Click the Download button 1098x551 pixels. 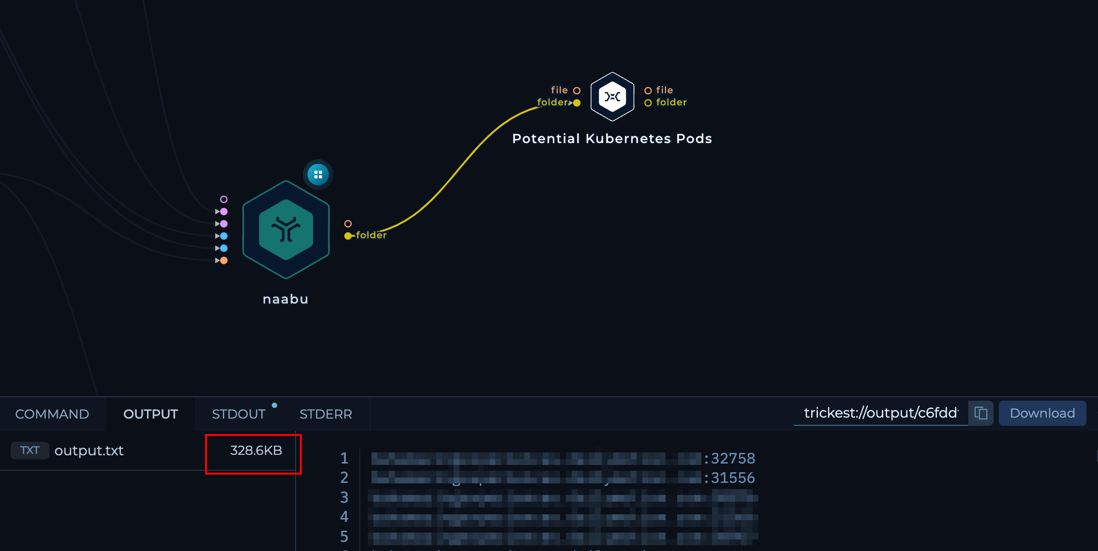pyautogui.click(x=1042, y=413)
